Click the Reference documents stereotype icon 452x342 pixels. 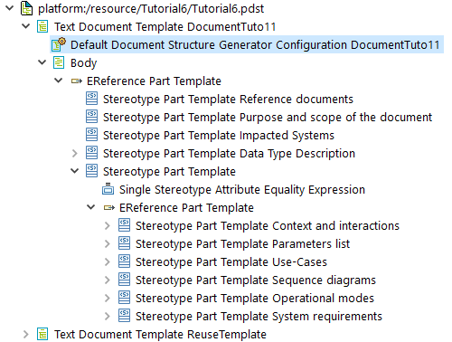coord(91,99)
